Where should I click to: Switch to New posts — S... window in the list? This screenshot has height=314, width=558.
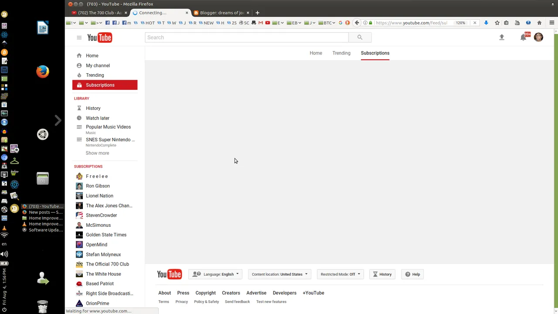(43, 212)
